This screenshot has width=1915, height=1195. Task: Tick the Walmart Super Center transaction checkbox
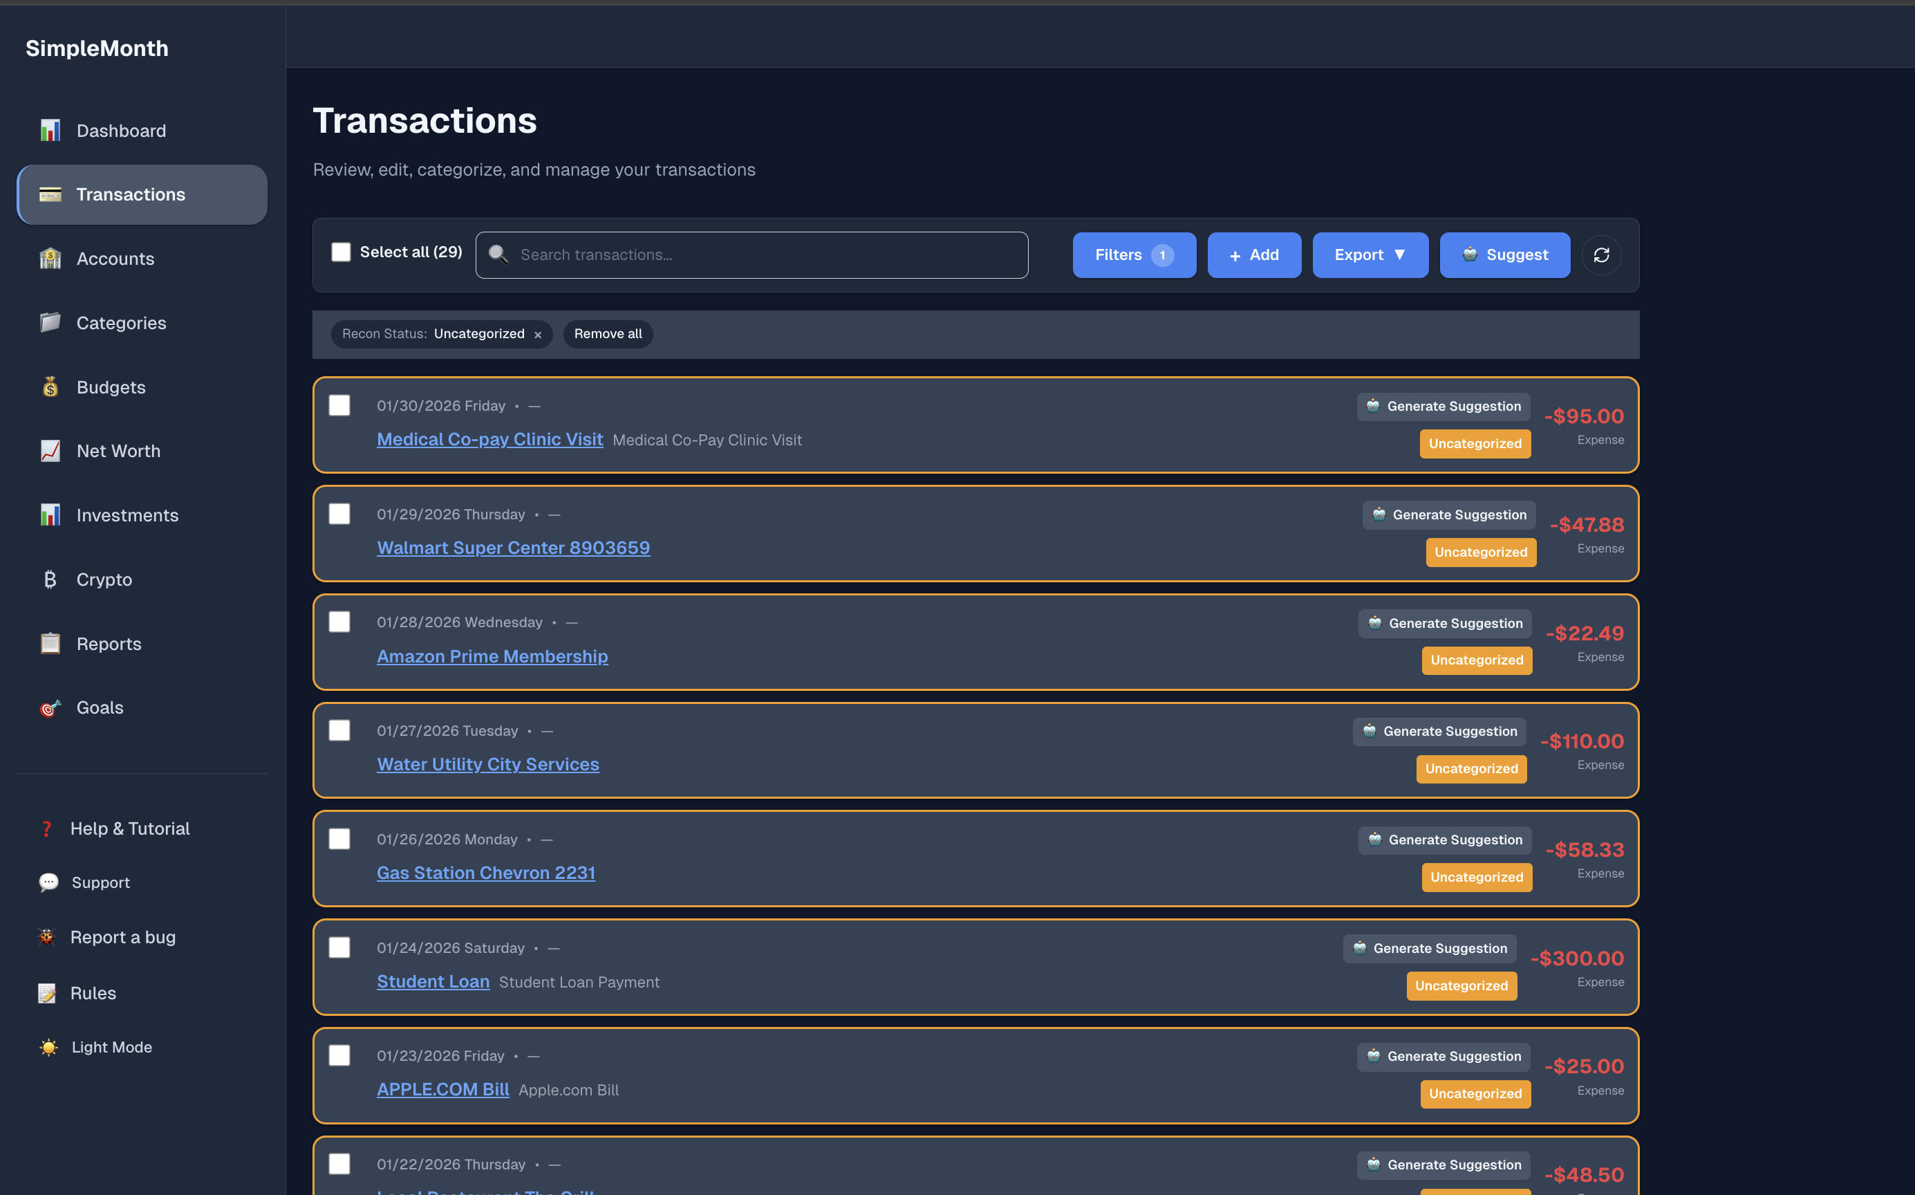point(339,514)
